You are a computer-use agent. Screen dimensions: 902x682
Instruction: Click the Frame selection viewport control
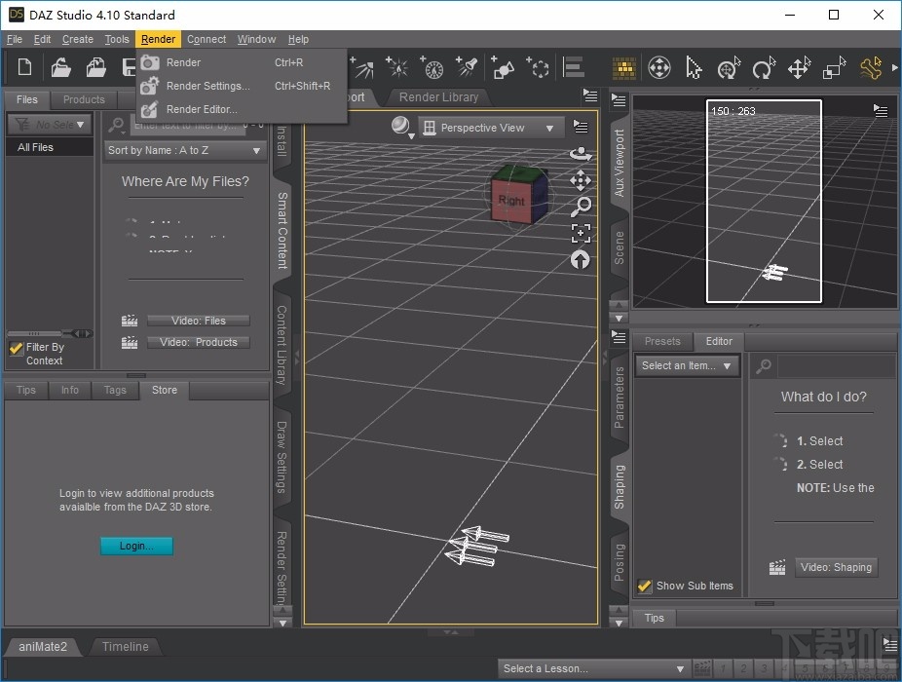click(581, 233)
